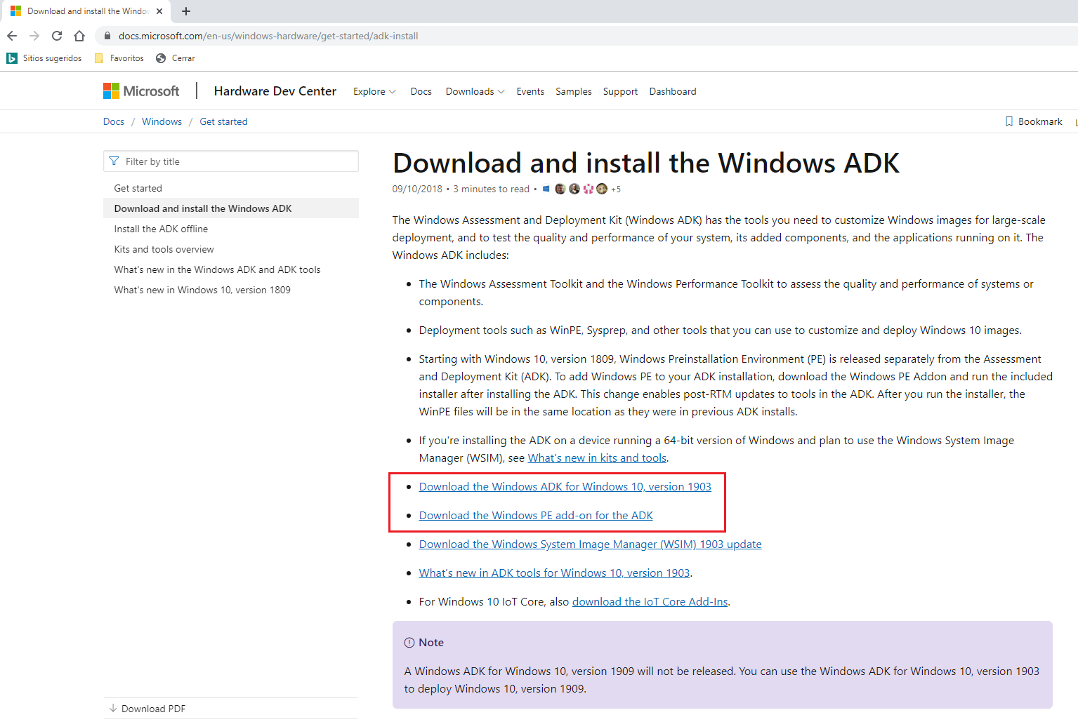The height and width of the screenshot is (722, 1078).
Task: Reload the current page
Action: 56,36
